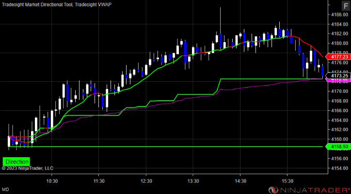Image resolution: width=351 pixels, height=194 pixels.
Task: Click the 4154.00 price axis label
Action: pos(339,168)
